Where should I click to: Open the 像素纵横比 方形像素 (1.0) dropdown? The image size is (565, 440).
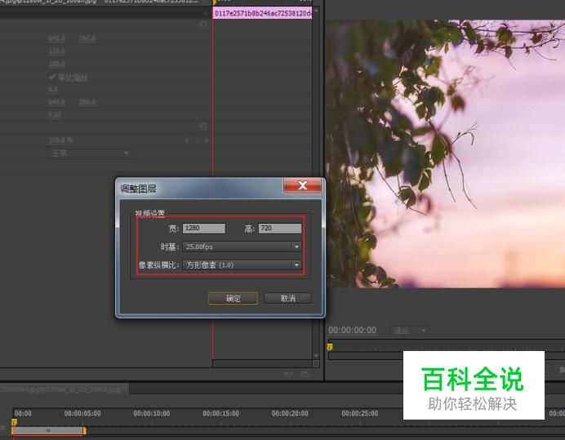click(x=242, y=265)
